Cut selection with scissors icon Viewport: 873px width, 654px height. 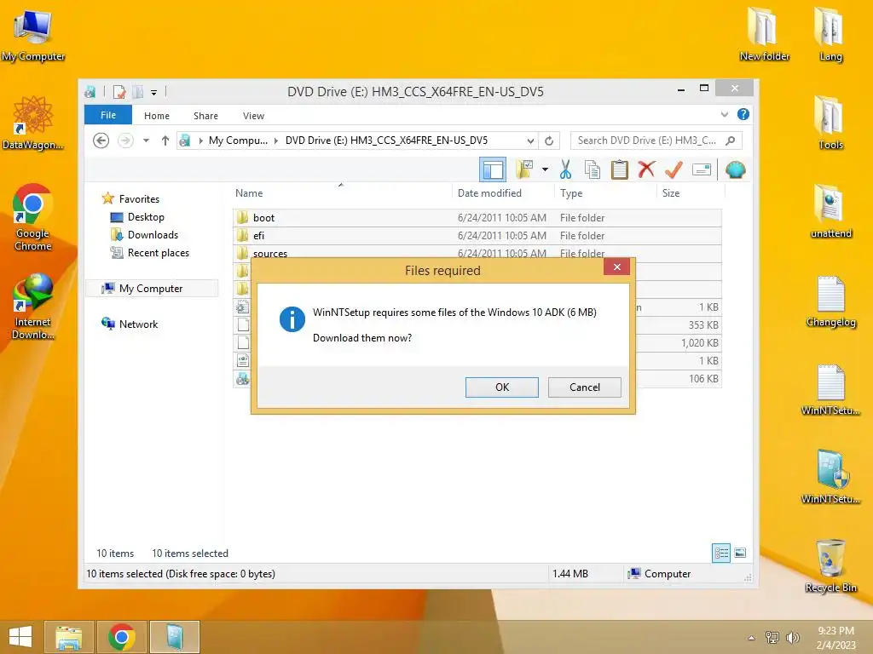pyautogui.click(x=566, y=169)
